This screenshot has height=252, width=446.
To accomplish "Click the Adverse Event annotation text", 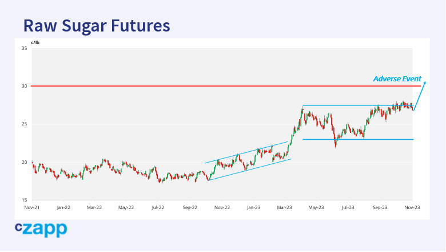I will click(x=397, y=79).
